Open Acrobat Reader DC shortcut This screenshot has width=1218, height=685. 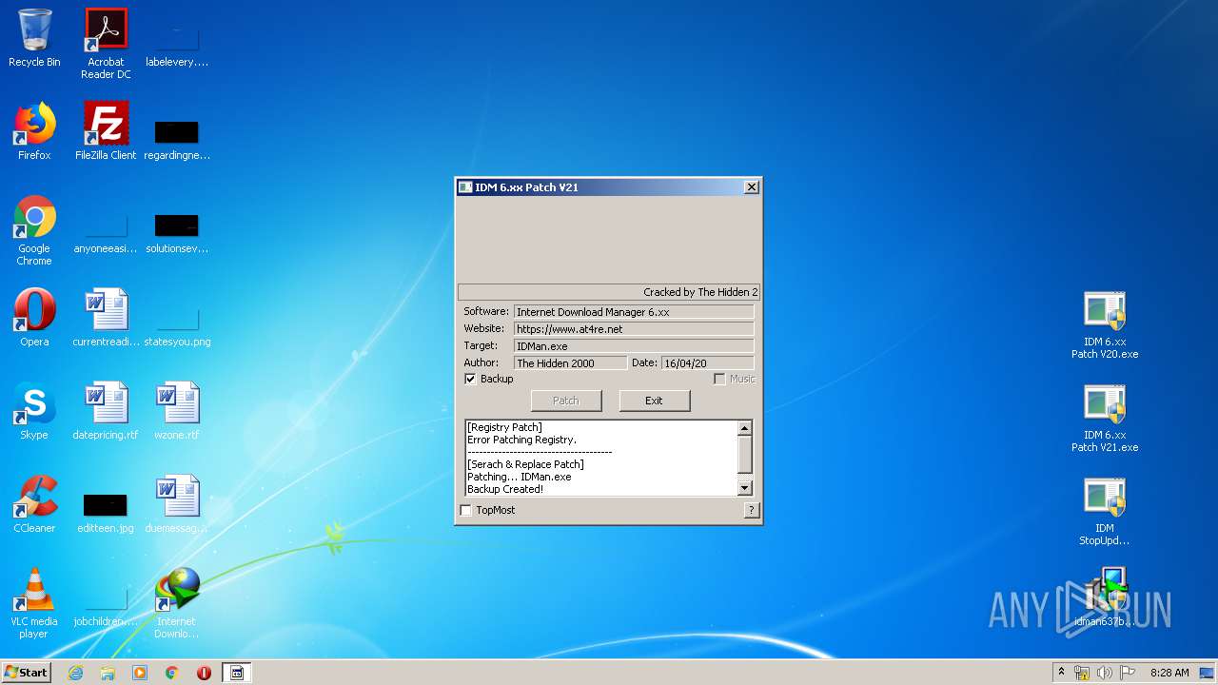[x=106, y=43]
